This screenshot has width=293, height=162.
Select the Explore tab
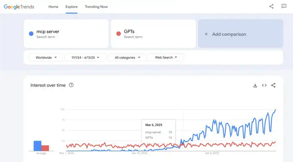(71, 7)
